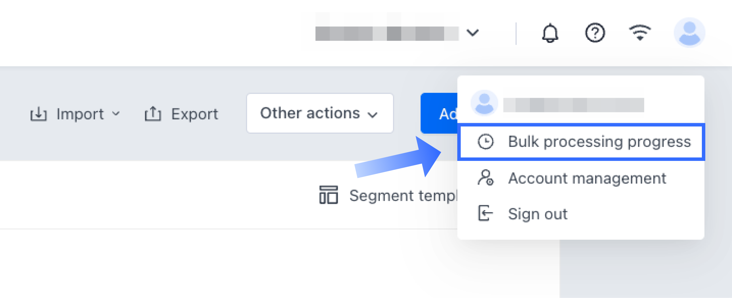Click the Export button label
Viewport: 732px width, 298px height.
click(195, 114)
